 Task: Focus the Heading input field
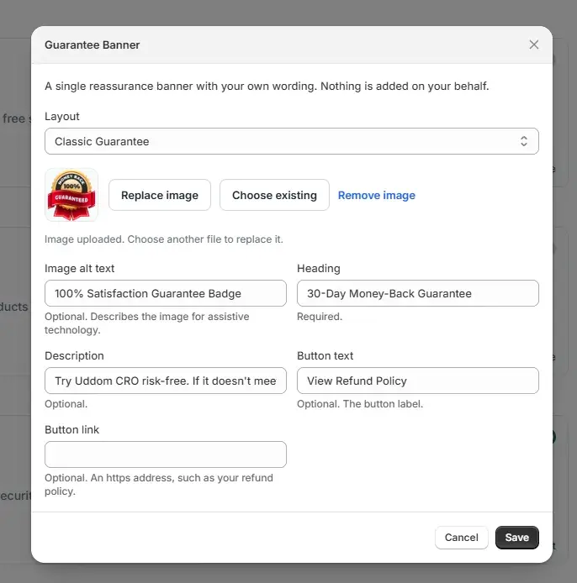[418, 293]
